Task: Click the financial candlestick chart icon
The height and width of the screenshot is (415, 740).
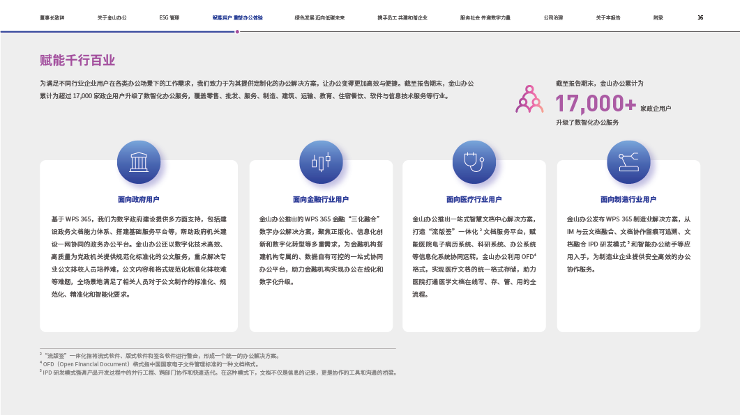Action: coord(321,162)
